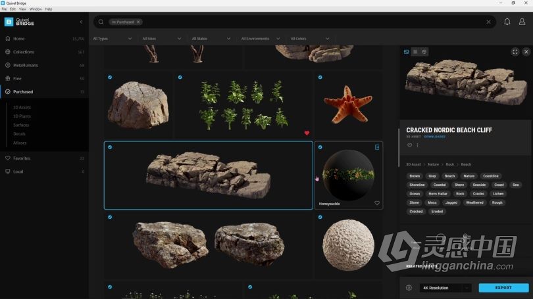Open more options for Cracked Nordic Beach Cliff

[x=417, y=145]
